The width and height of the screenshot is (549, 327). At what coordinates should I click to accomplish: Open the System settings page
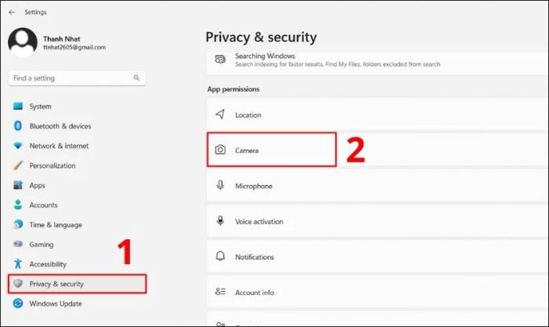[40, 107]
